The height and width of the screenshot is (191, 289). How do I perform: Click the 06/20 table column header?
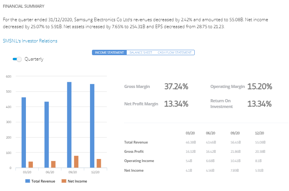coord(211,133)
